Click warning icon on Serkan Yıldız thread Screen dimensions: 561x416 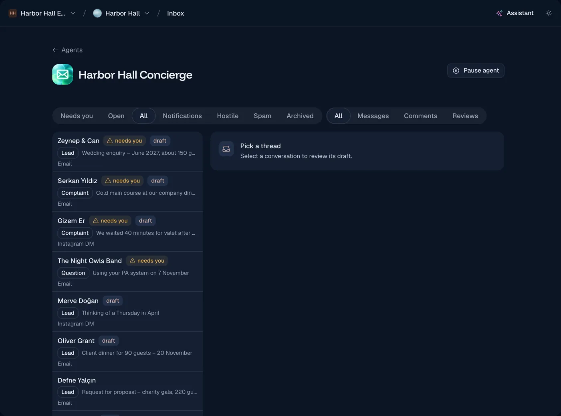coord(108,181)
